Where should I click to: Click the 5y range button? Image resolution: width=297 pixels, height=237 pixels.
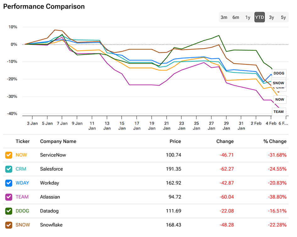pyautogui.click(x=283, y=17)
